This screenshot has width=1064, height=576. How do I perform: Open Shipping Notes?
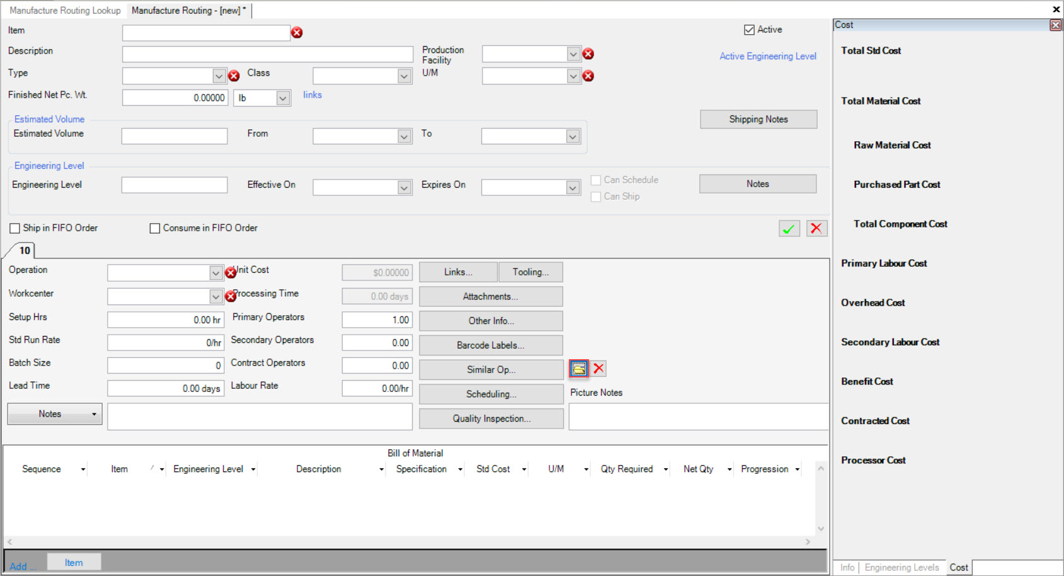coord(758,119)
